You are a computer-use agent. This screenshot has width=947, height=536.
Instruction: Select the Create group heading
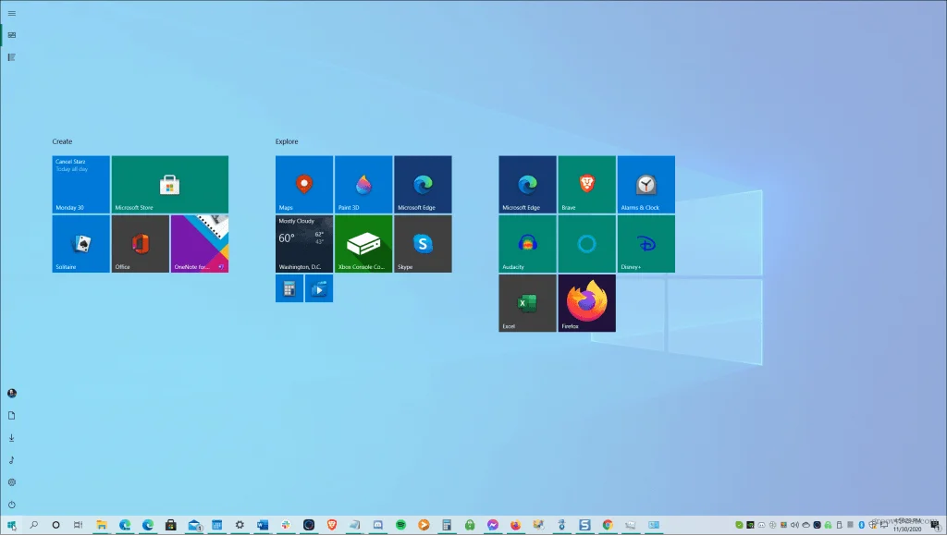coord(62,141)
